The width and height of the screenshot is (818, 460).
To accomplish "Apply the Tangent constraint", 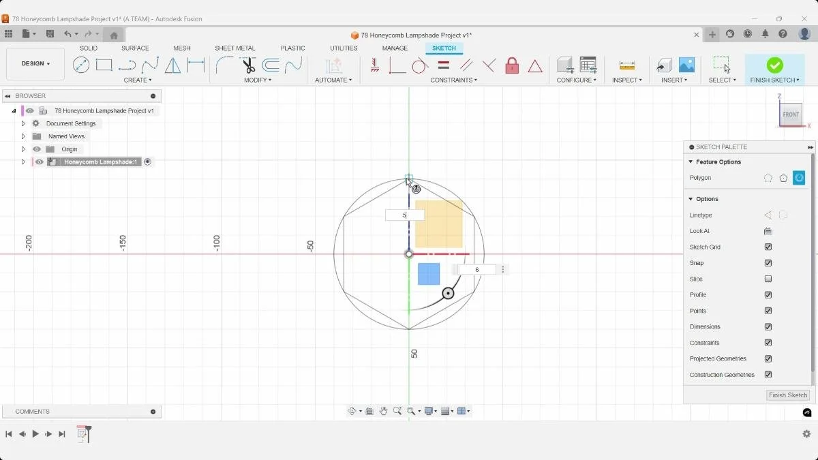I will point(420,65).
